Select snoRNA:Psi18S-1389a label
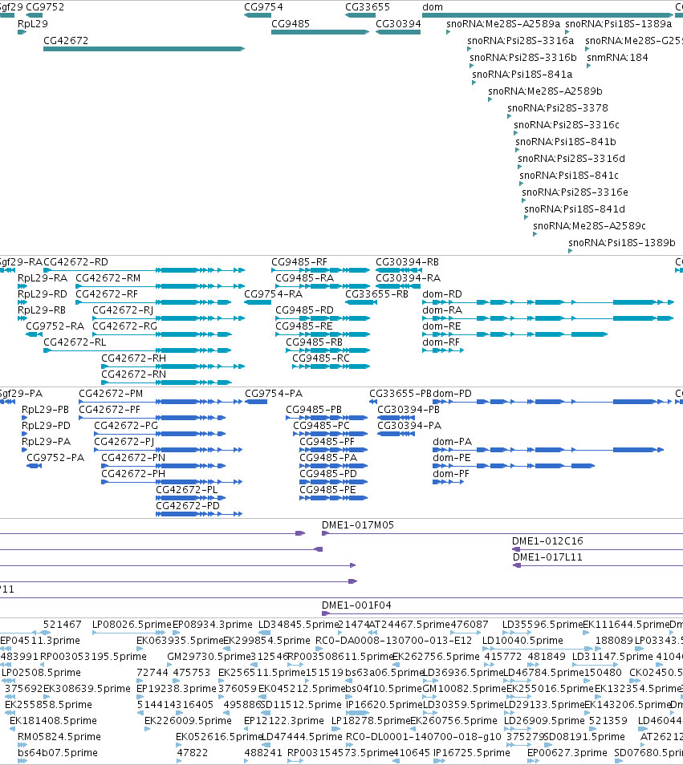The width and height of the screenshot is (683, 765). click(x=619, y=23)
